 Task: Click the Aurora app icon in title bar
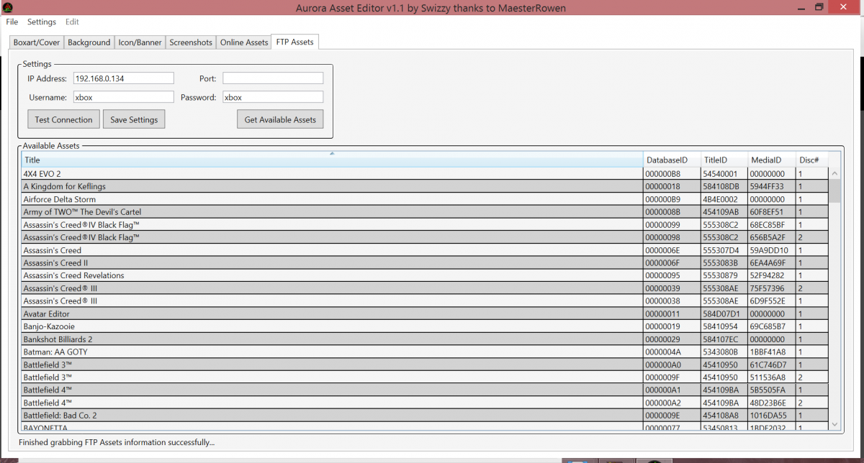6,7
